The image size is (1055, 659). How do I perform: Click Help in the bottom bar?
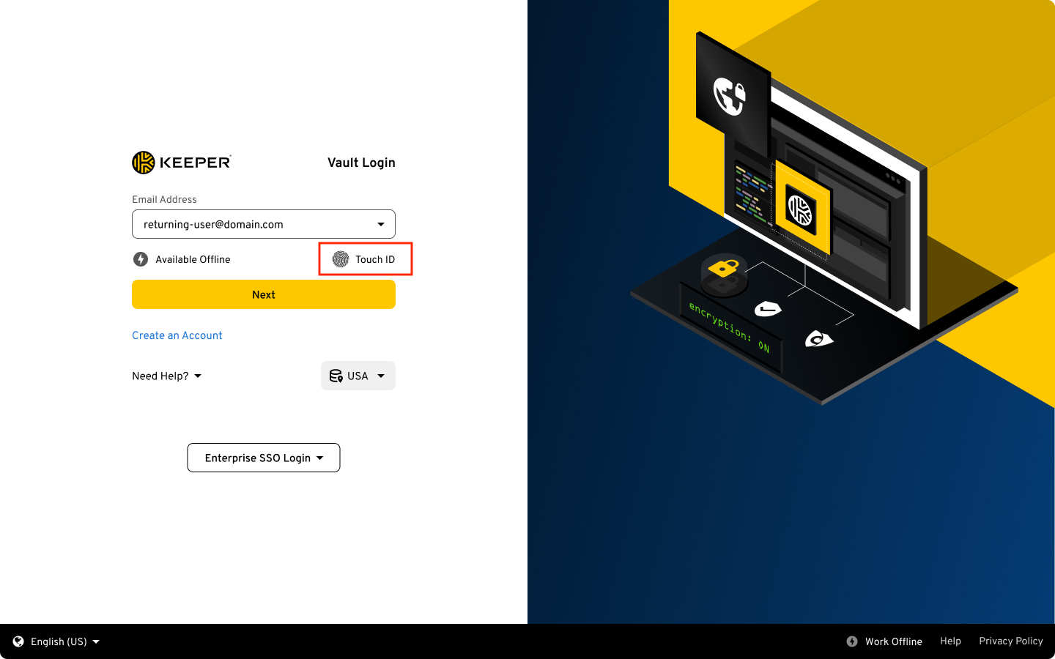(x=950, y=641)
